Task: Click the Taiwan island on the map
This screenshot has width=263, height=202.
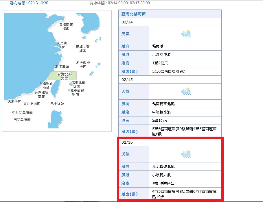Action: coord(56,89)
